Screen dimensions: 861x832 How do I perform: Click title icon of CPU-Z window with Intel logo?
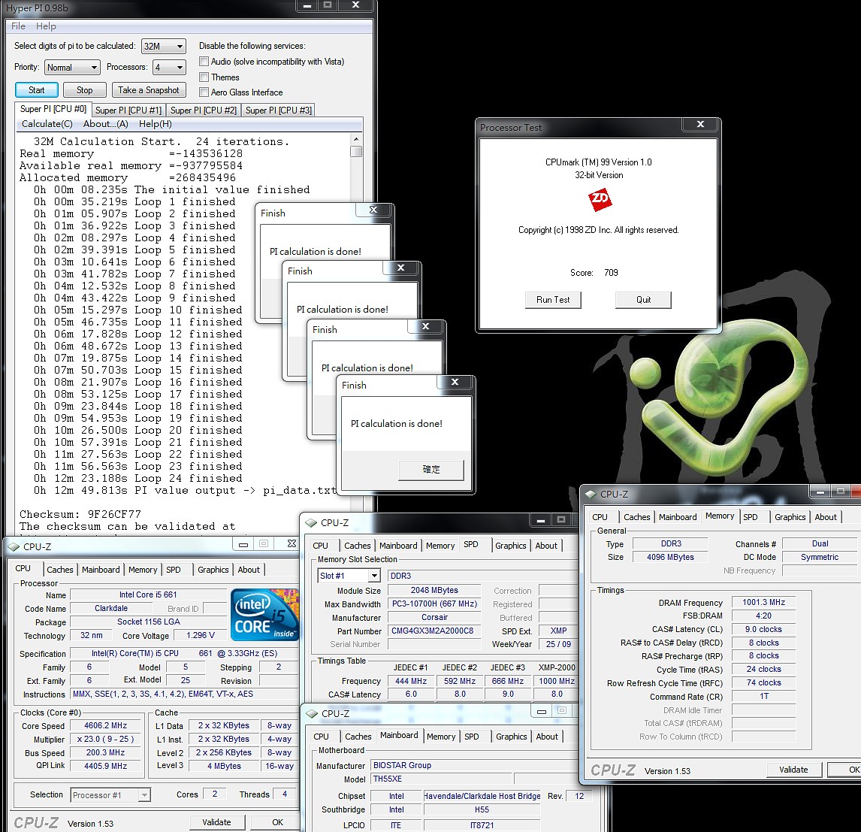tap(14, 547)
